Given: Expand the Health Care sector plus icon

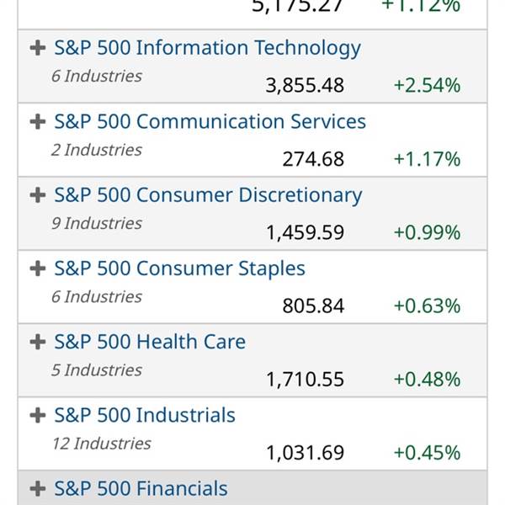Looking at the screenshot, I should pos(37,343).
